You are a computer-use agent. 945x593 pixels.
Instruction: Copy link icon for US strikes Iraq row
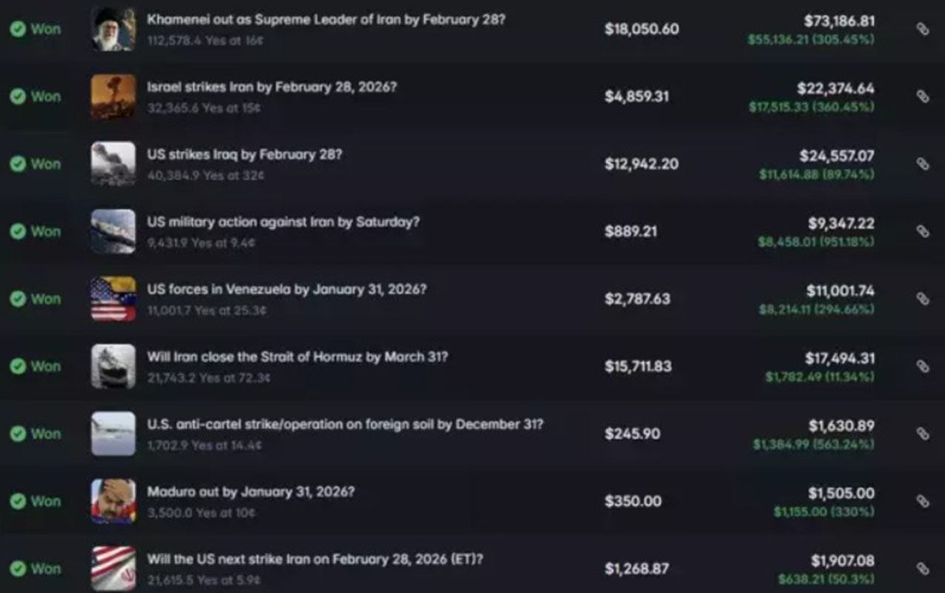pyautogui.click(x=923, y=164)
